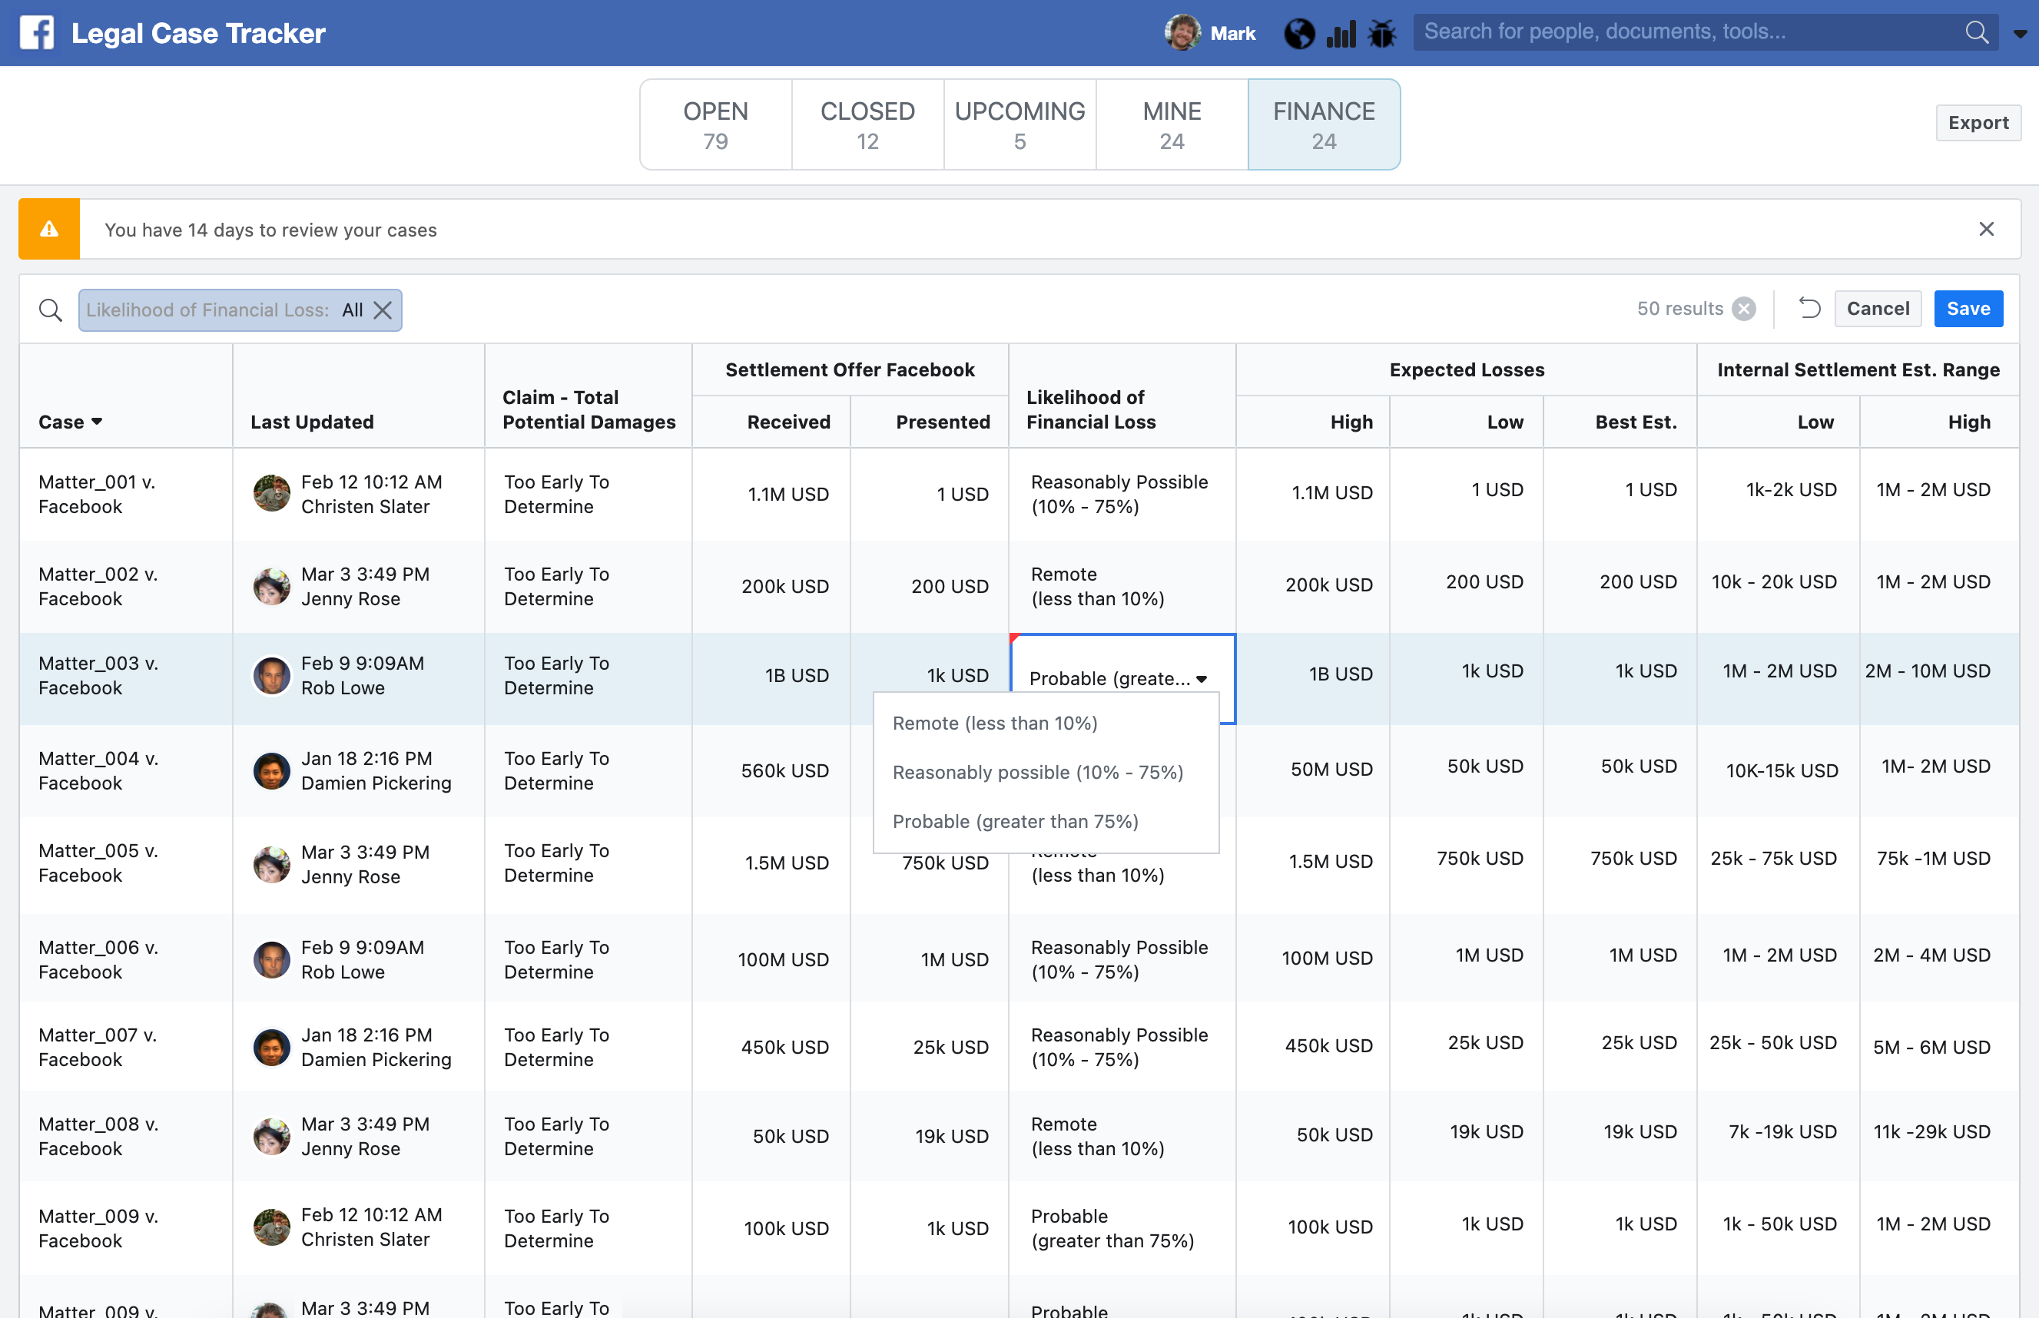Click the Export button
Screen dimensions: 2039x1318
click(x=1978, y=122)
